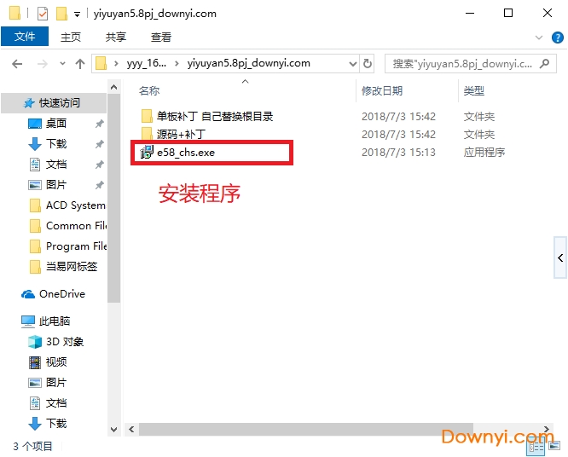The width and height of the screenshot is (568, 457).
Task: Expand the ribbon with the chevron
Action: pyautogui.click(x=539, y=38)
